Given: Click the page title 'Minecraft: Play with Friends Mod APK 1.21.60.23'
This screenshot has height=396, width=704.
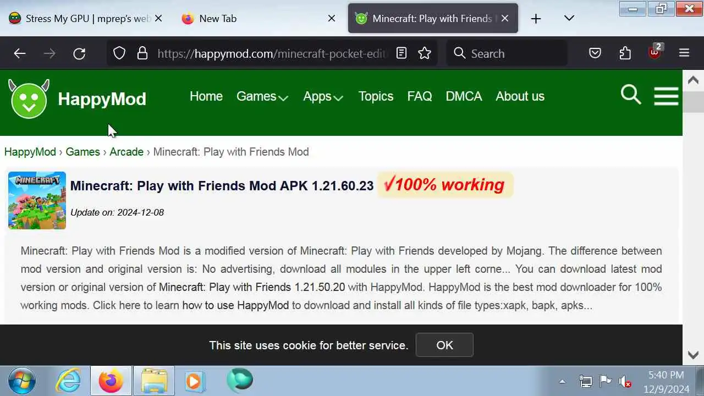Looking at the screenshot, I should pyautogui.click(x=222, y=185).
